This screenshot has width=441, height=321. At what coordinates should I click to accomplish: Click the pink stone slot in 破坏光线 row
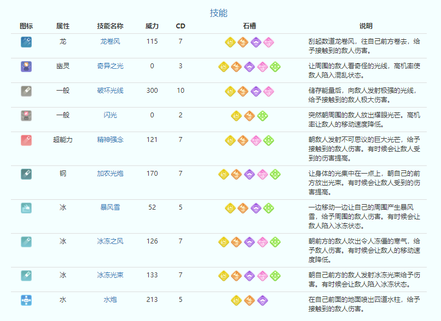point(269,91)
